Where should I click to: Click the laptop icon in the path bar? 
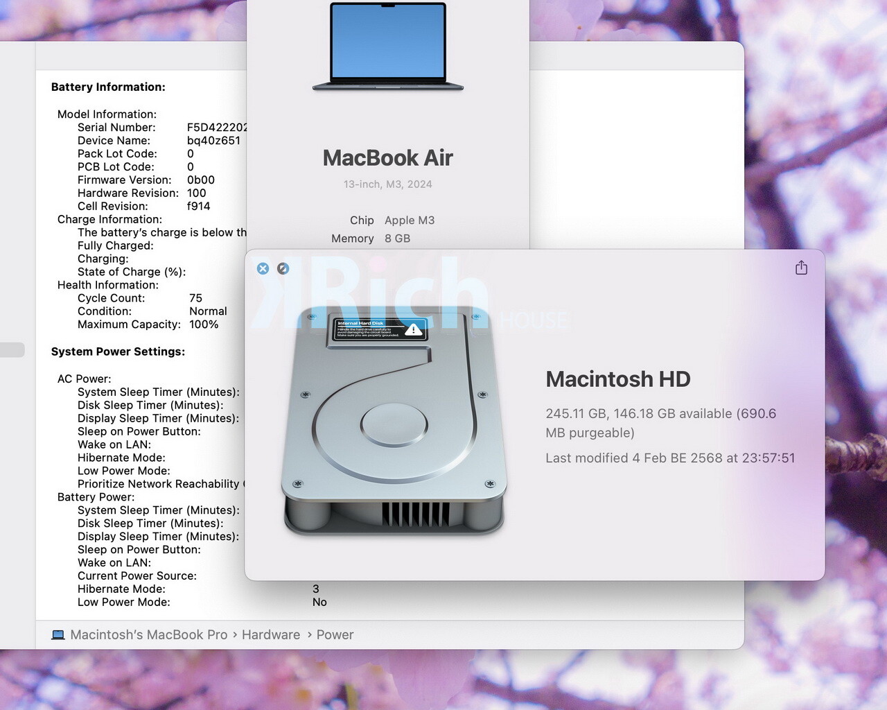coord(58,635)
